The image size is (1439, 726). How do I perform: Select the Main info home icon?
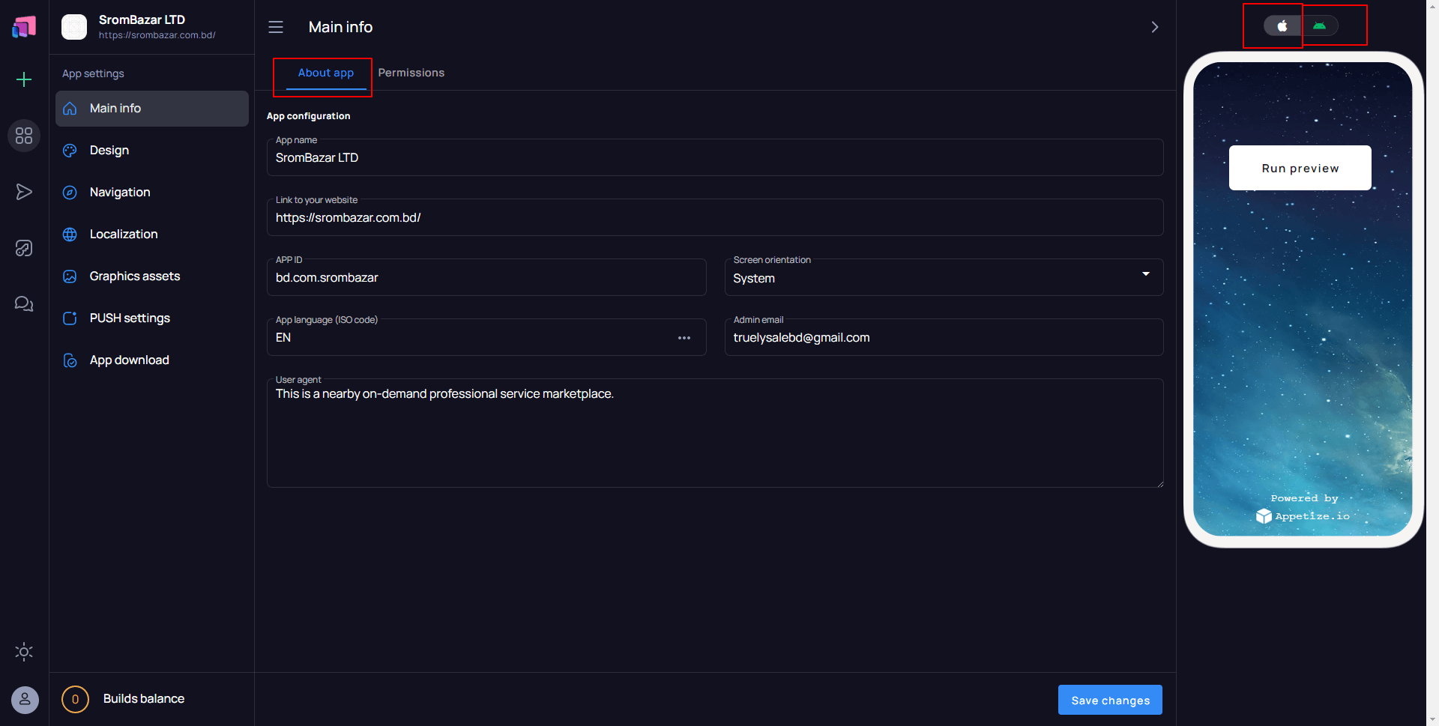point(70,108)
